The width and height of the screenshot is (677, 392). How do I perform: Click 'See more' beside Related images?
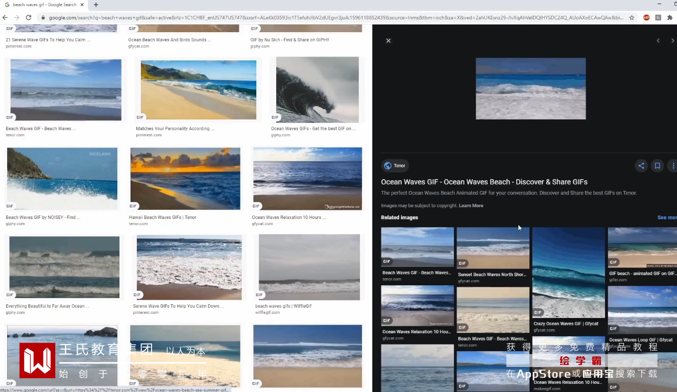(667, 217)
